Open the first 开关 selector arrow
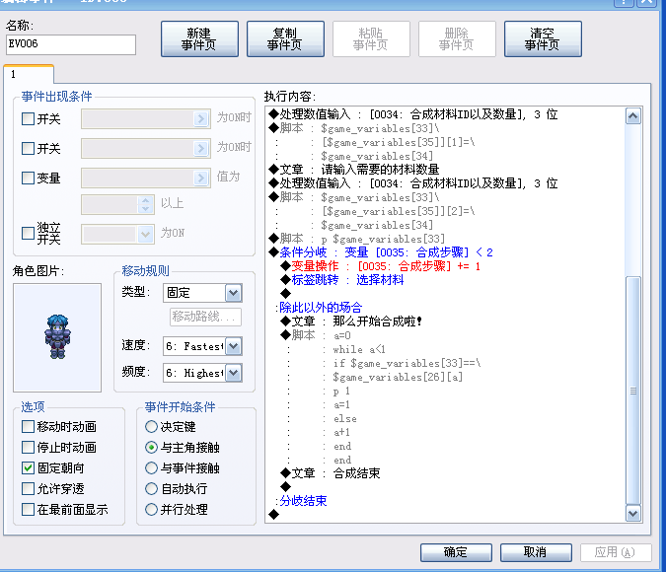Viewport: 666px width, 572px height. point(201,119)
